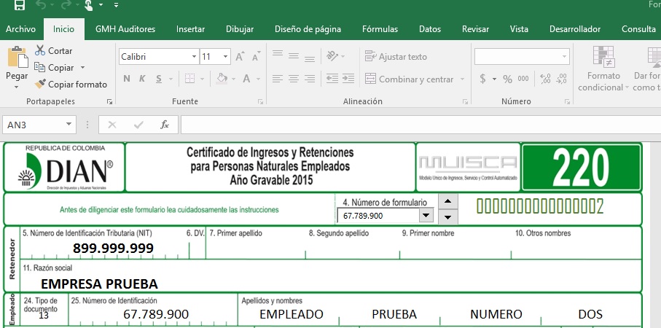
Task: Toggle bold (N) formatting
Action: point(127,79)
